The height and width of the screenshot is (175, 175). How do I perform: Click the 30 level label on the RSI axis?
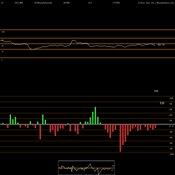point(2,51)
